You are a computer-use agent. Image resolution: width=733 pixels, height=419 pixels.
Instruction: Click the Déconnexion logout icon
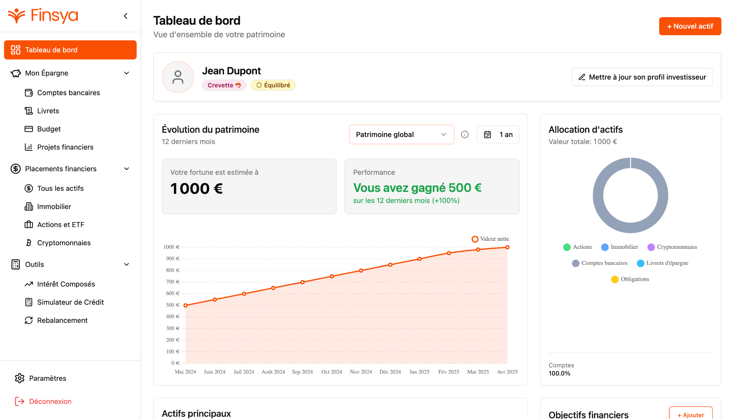20,401
